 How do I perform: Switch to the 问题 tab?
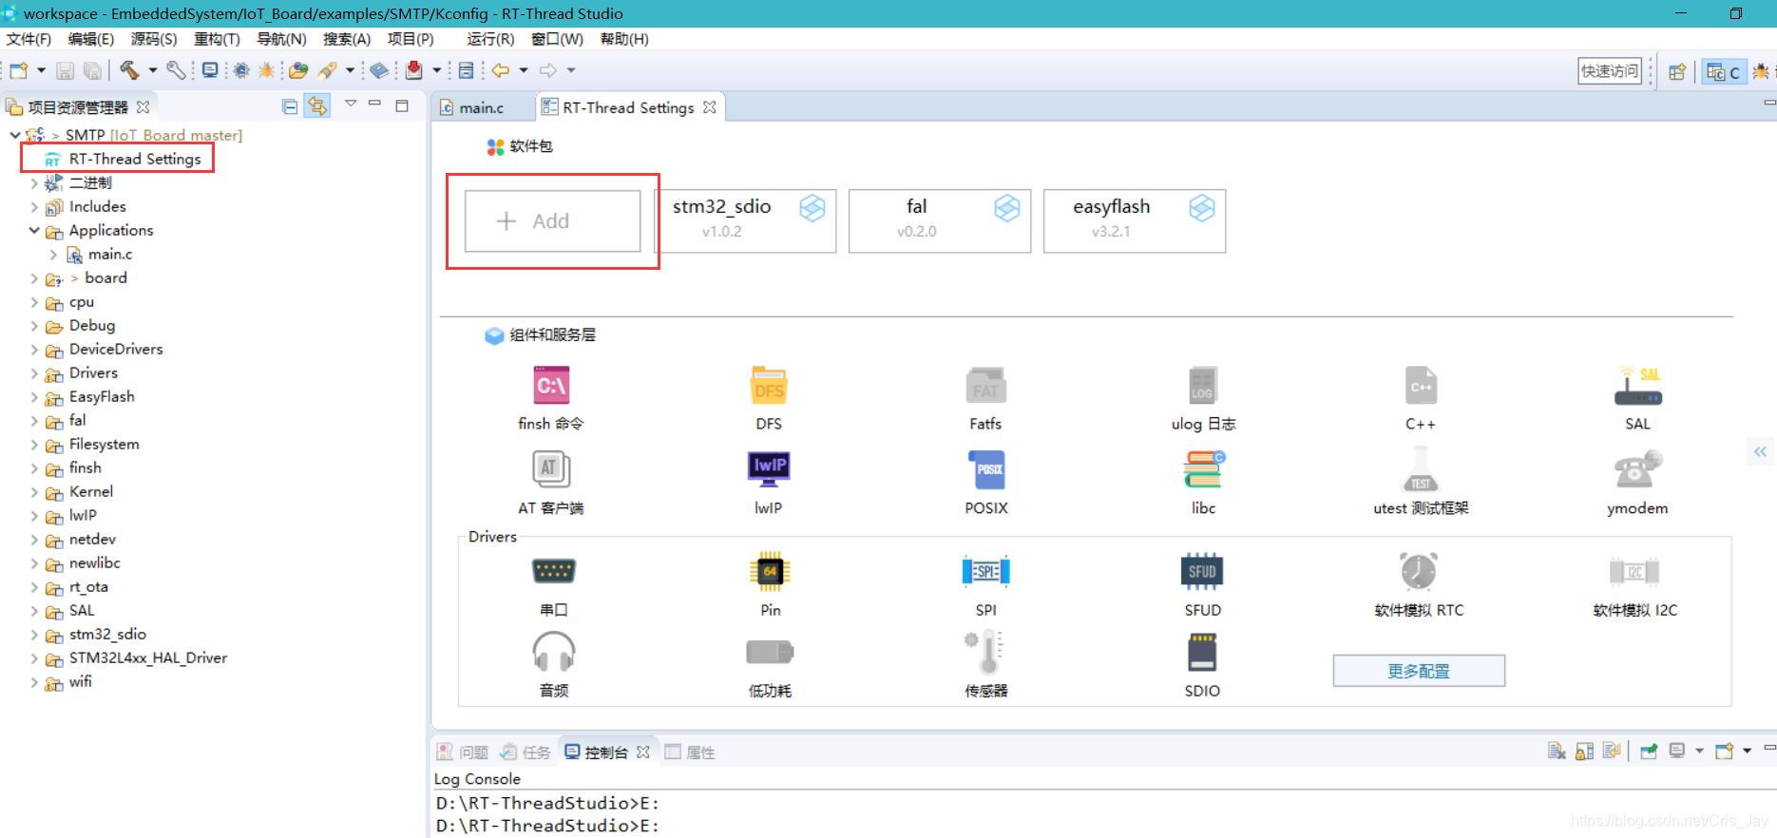(x=463, y=752)
